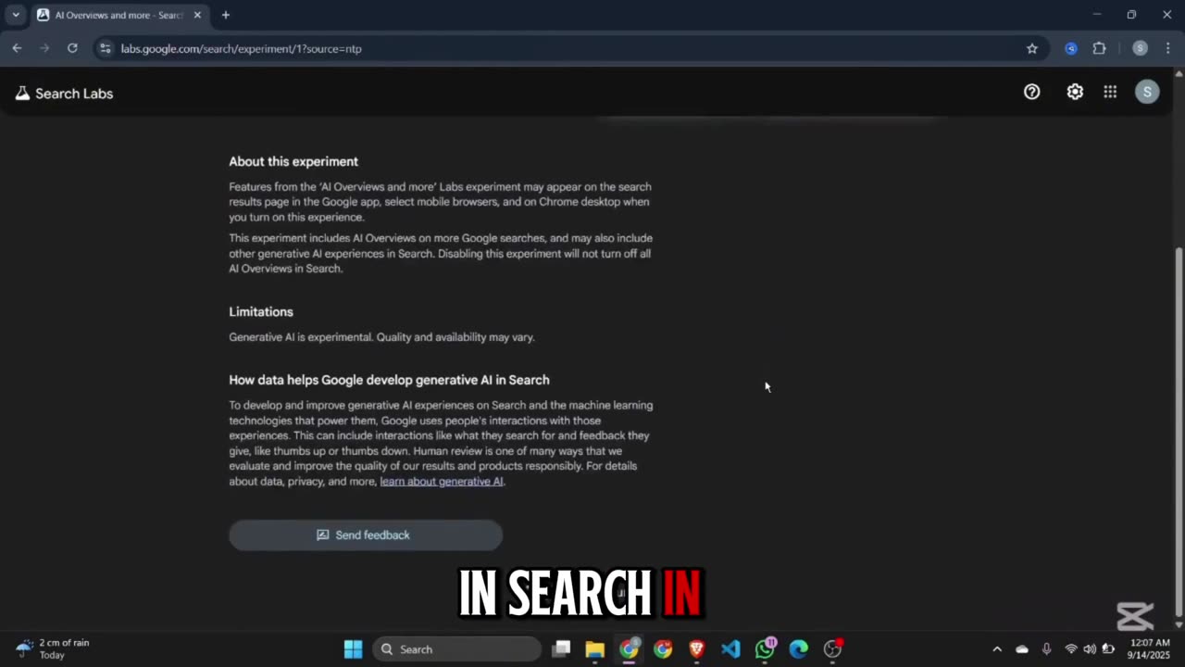Open File Explorer from taskbar
The image size is (1185, 667).
pos(594,649)
